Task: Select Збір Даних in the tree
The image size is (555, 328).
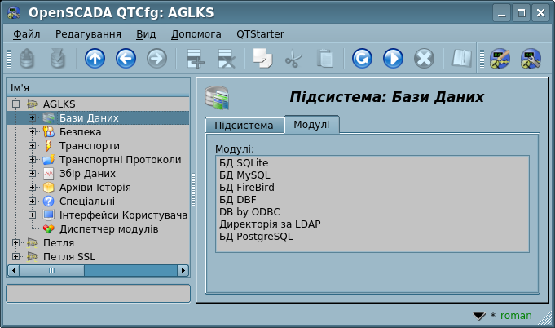Action: 87,174
